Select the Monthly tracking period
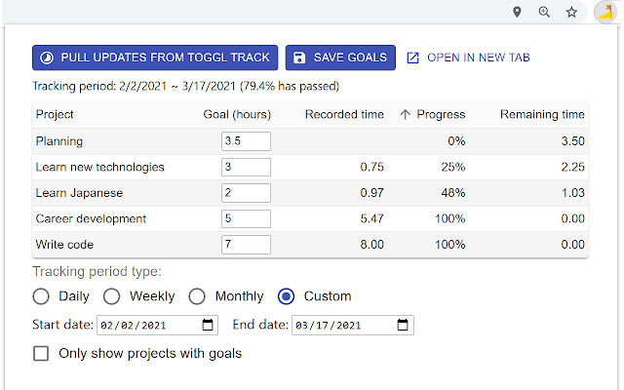Viewport: 624px width, 390px height. pyautogui.click(x=197, y=296)
